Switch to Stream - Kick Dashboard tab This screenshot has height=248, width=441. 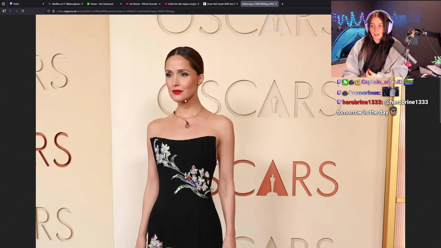coord(104,4)
